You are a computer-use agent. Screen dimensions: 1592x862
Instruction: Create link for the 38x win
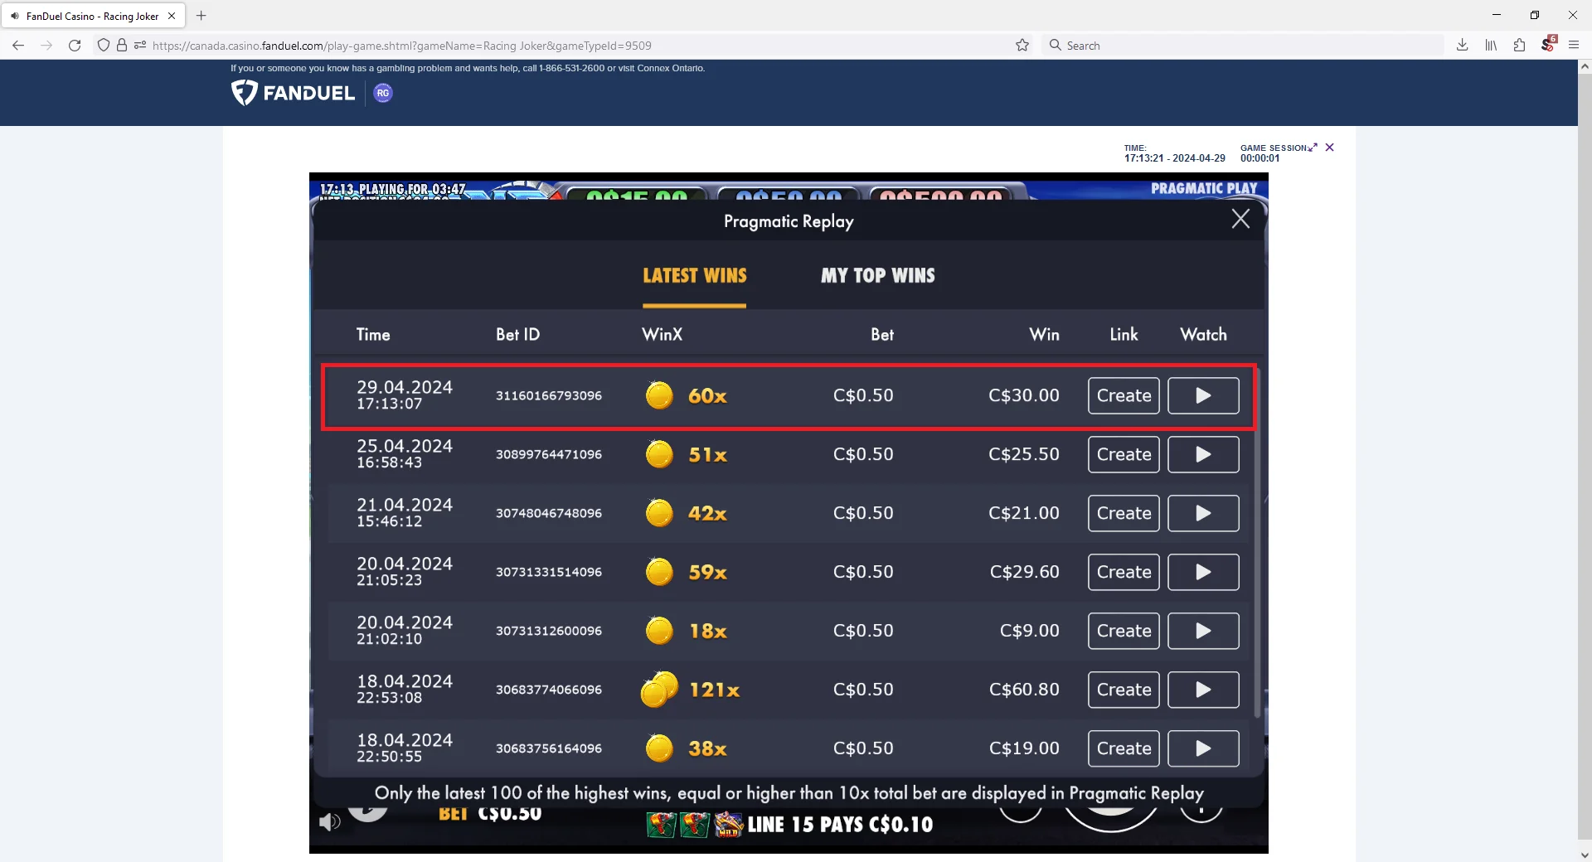[x=1124, y=748]
